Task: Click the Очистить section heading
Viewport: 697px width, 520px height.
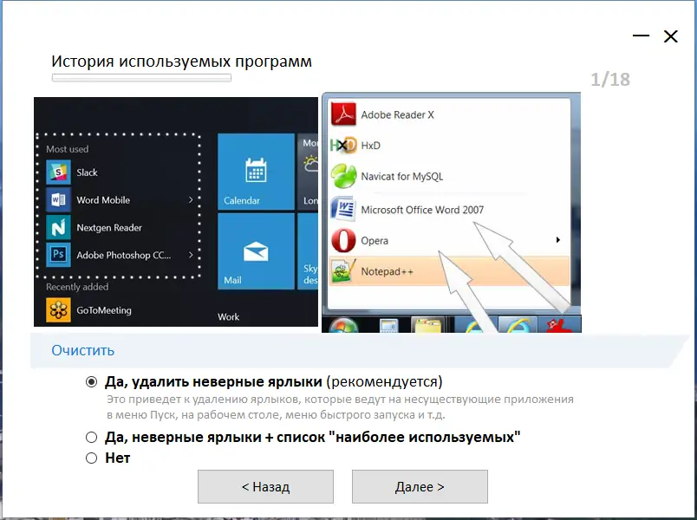Action: 85,350
